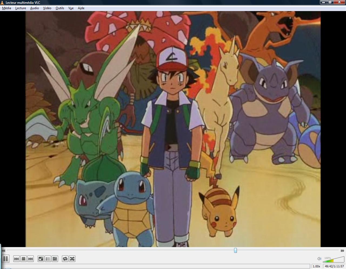Toggle elapsed time display 49:42/1:11:57
The width and height of the screenshot is (346, 269).
point(334,266)
